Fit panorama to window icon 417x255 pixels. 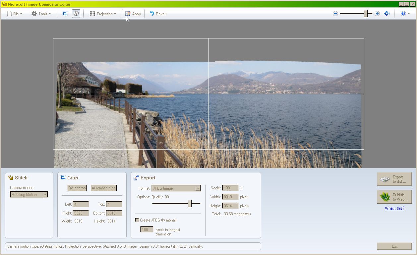387,14
